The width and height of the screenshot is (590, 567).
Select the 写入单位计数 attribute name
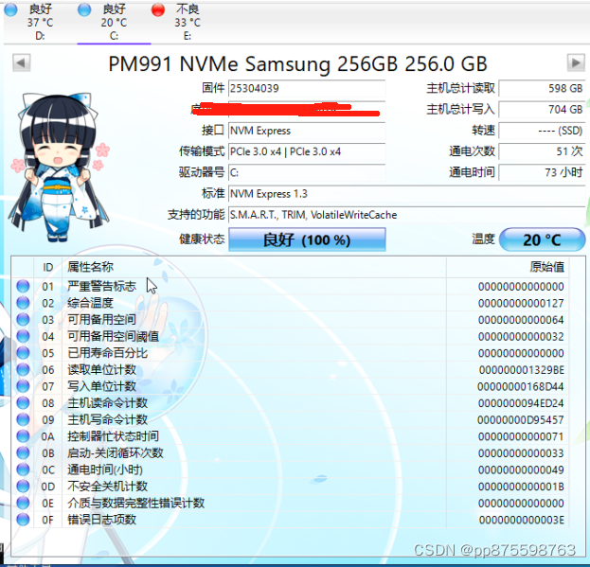tap(101, 386)
